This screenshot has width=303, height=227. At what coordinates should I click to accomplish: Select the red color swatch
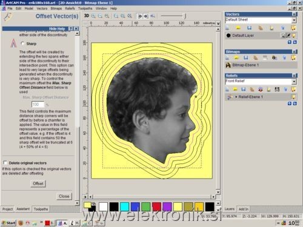pos(156,207)
